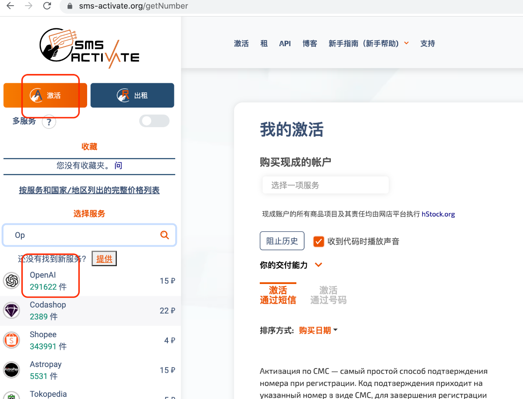Click the browser forward arrow

(x=29, y=6)
